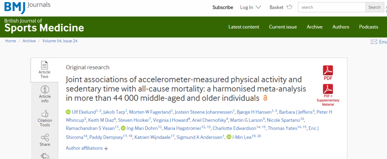The height and width of the screenshot is (159, 387).
Task: Click ORCID icon beside I-Min Lee
Action: tap(229, 137)
